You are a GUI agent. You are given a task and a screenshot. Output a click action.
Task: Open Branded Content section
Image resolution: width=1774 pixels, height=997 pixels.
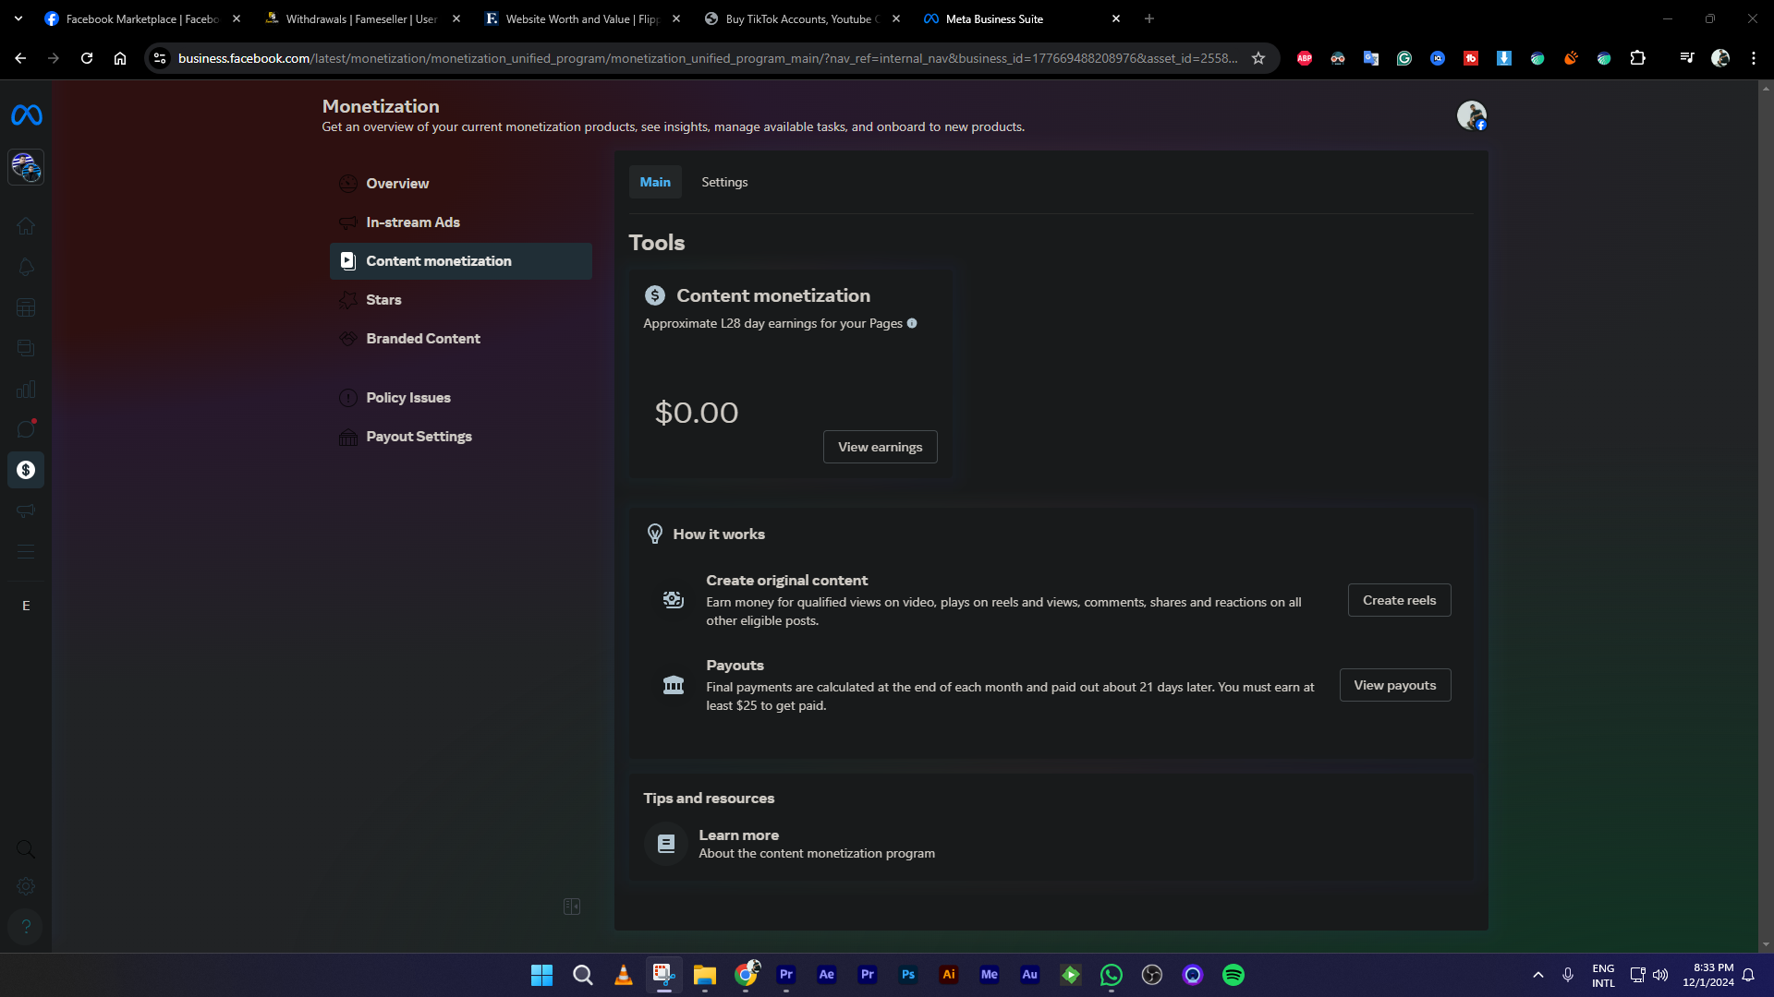(x=460, y=339)
